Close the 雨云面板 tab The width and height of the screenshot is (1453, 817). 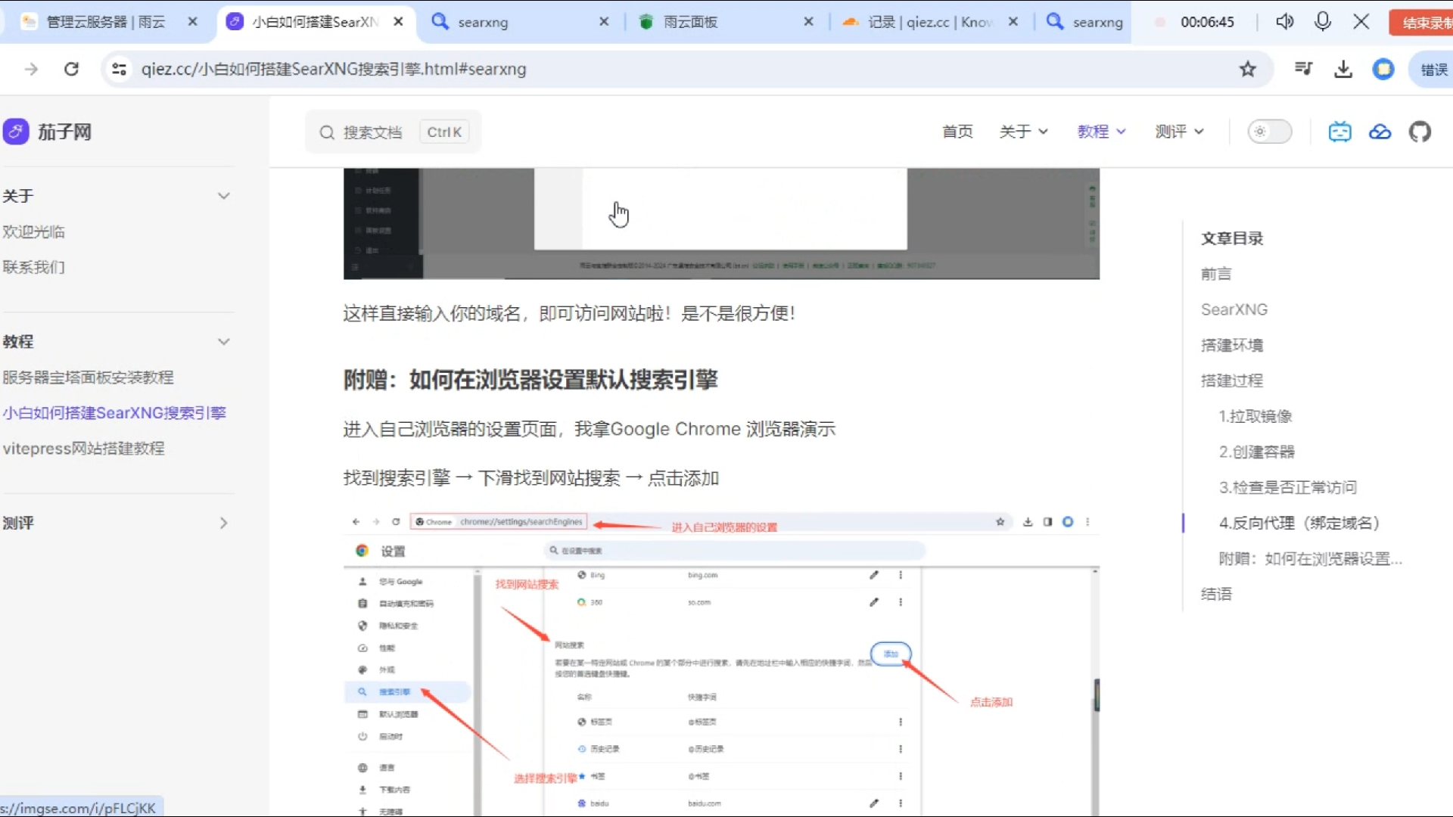click(x=808, y=22)
